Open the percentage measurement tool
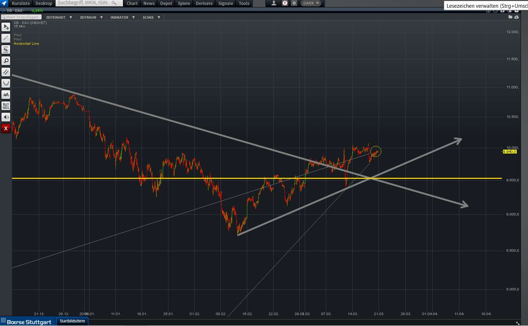The width and height of the screenshot is (528, 326). pyautogui.click(x=6, y=49)
